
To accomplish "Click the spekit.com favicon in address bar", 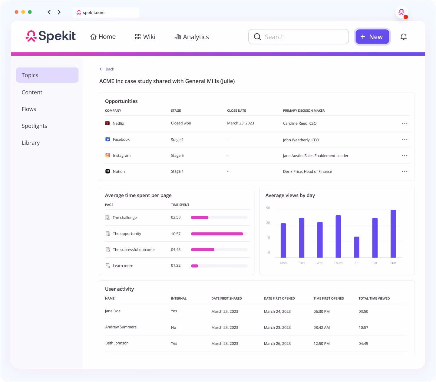I will tap(79, 12).
